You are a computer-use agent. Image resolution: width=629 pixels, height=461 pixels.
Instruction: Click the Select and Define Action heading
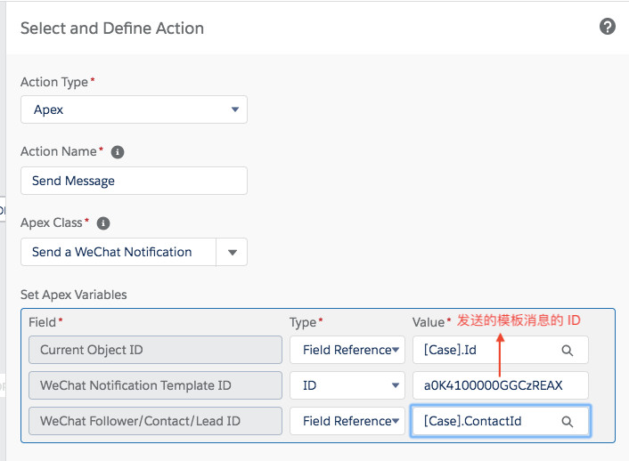coord(112,28)
